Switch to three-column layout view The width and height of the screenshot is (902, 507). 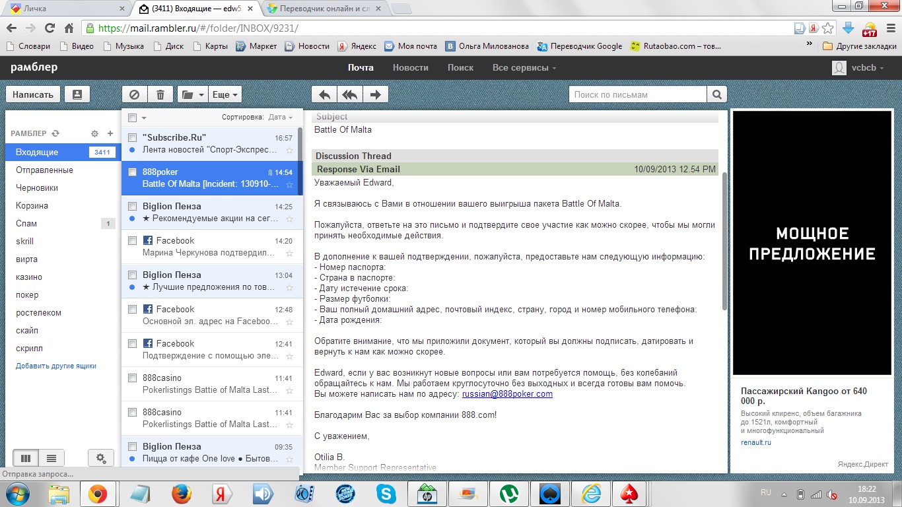coord(26,458)
